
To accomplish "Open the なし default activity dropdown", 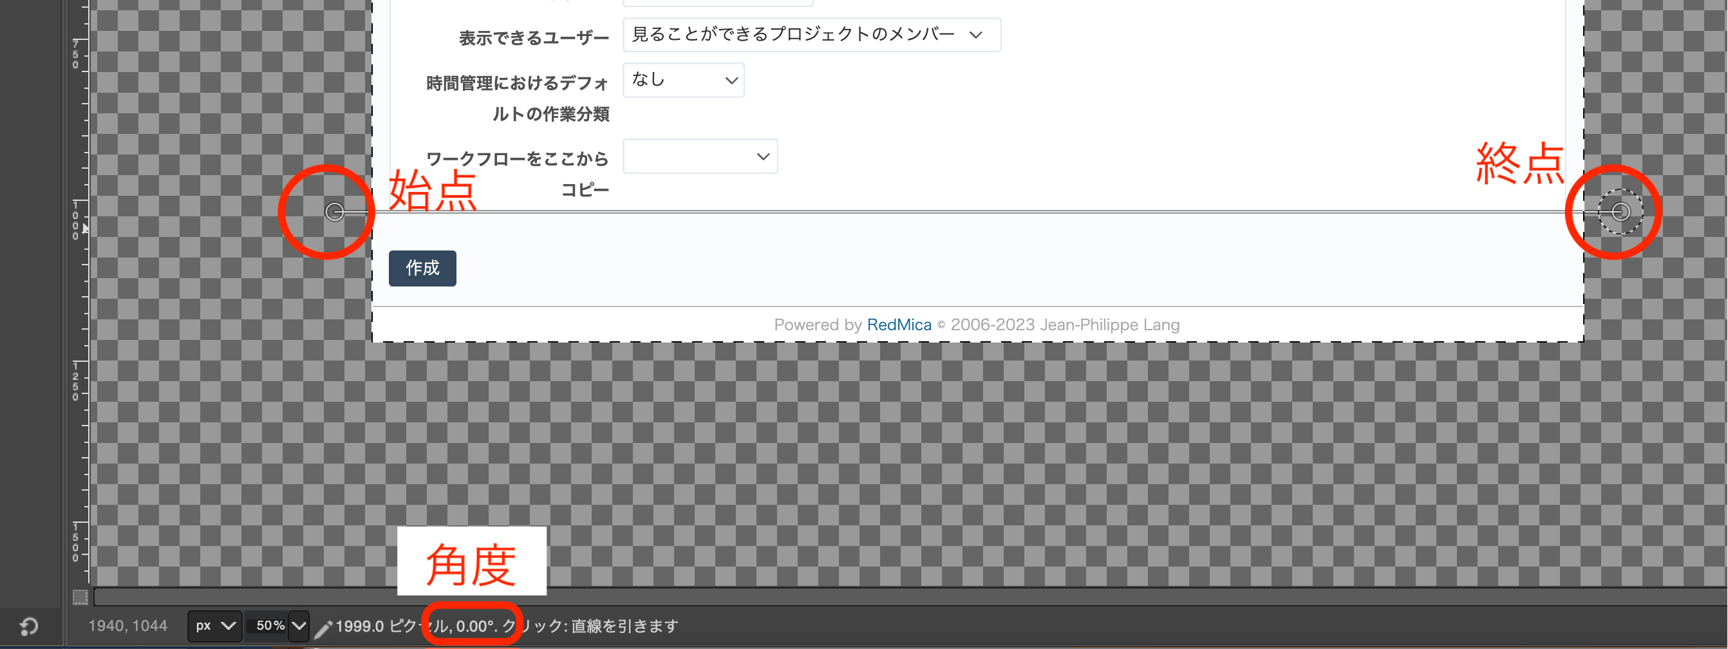I will 683,80.
